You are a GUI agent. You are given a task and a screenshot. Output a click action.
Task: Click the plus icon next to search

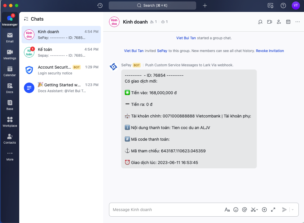click(x=205, y=6)
